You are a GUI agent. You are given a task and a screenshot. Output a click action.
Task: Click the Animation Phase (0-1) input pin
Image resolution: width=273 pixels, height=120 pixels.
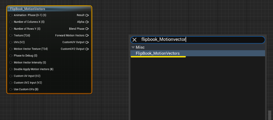(x=11, y=15)
